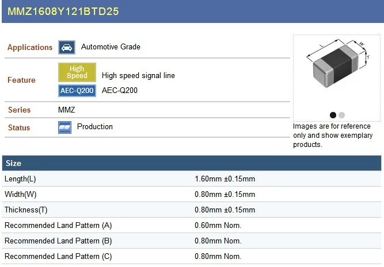Click the blue AEC-Q200 badge
Screen dimensions: 384x267
point(77,91)
